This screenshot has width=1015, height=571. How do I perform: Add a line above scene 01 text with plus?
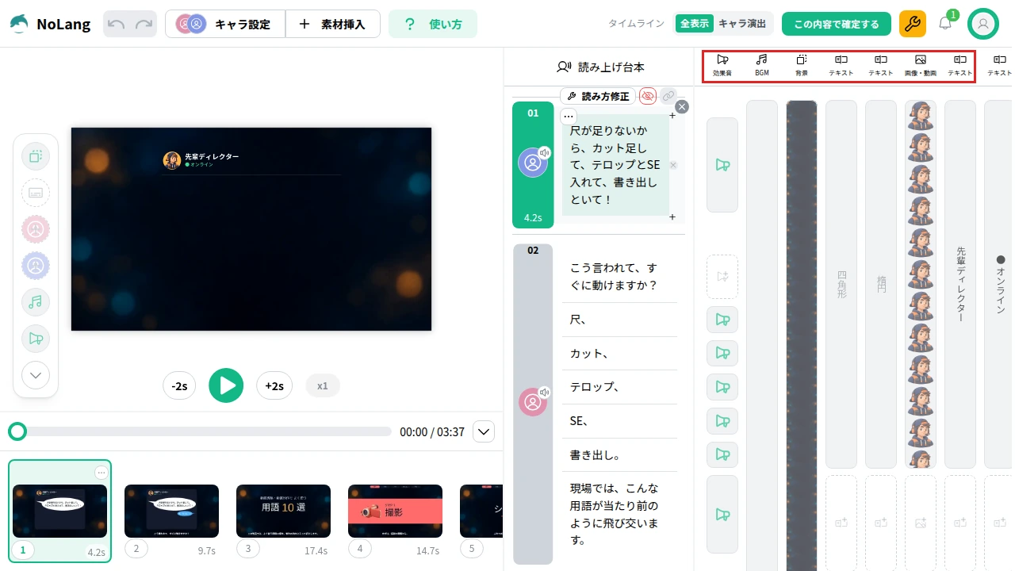(x=672, y=116)
